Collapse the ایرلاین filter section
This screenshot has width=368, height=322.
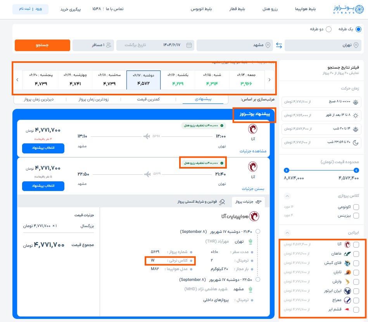pyautogui.click(x=287, y=232)
